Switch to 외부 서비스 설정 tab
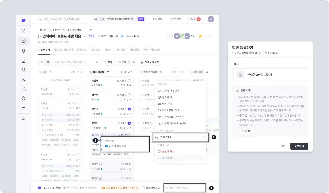Image resolution: width=329 pixels, height=193 pixels. (x=152, y=50)
